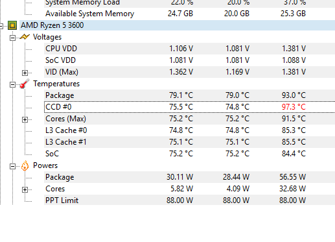Image resolution: width=335 pixels, height=242 pixels.
Task: Expand the Cores power entry
Action: (25, 189)
